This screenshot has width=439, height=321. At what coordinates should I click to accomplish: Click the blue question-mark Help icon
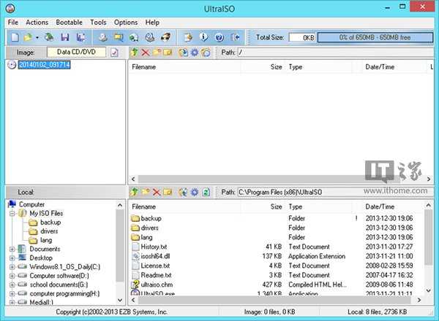point(219,37)
